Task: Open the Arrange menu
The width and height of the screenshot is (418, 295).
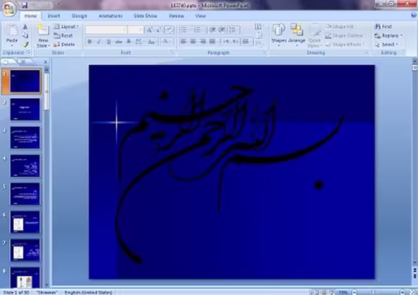Action: point(297,35)
